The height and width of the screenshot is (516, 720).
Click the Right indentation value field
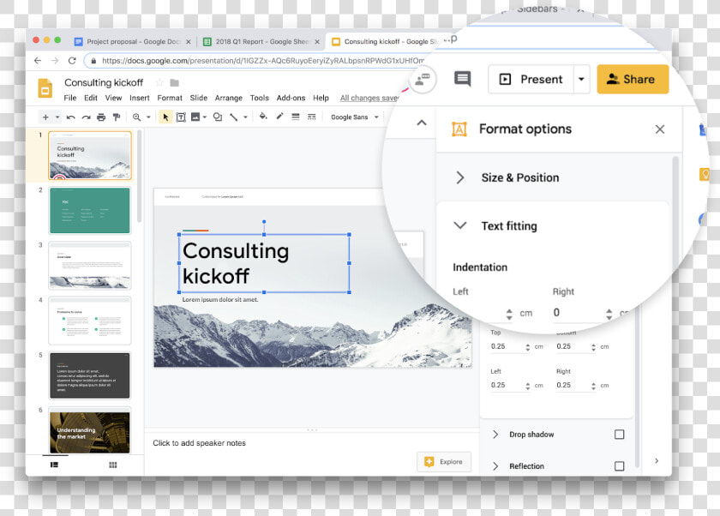[578, 313]
